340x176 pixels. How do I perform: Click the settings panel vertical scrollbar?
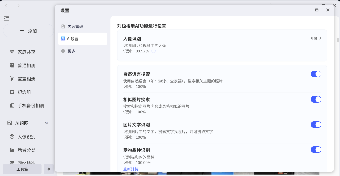pyautogui.click(x=338, y=40)
